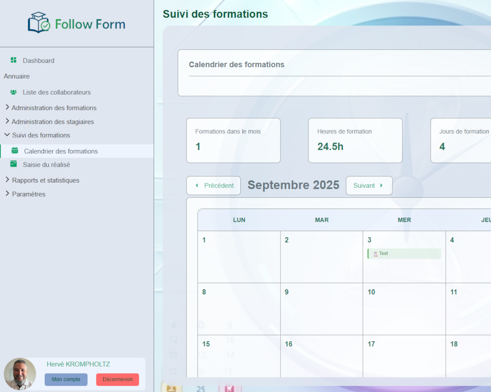
Task: Collapse Suivi des formations section
Action: tap(41, 135)
